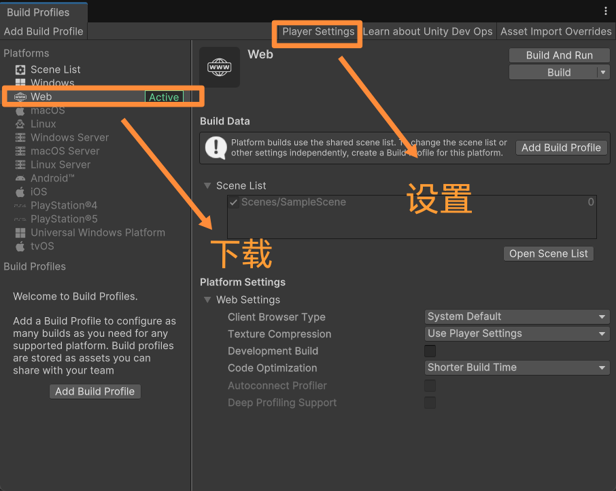This screenshot has height=491, width=616.
Task: Open the Client Browser Type dropdown
Action: coord(517,316)
